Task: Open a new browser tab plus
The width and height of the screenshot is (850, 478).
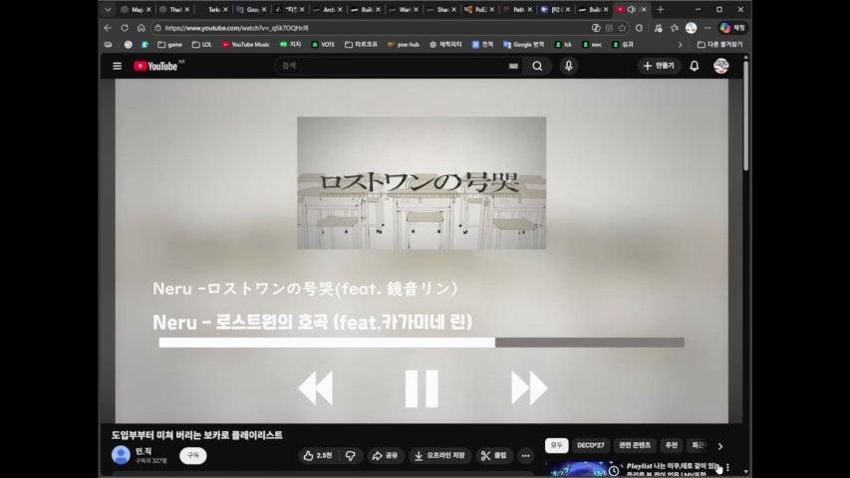Action: click(x=661, y=10)
